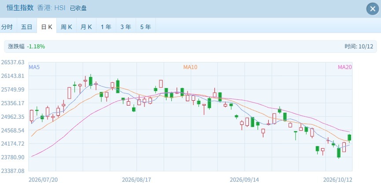Click the 2026/07/20 date axis label
Viewport: 381px width, 183px height.
pyautogui.click(x=43, y=179)
